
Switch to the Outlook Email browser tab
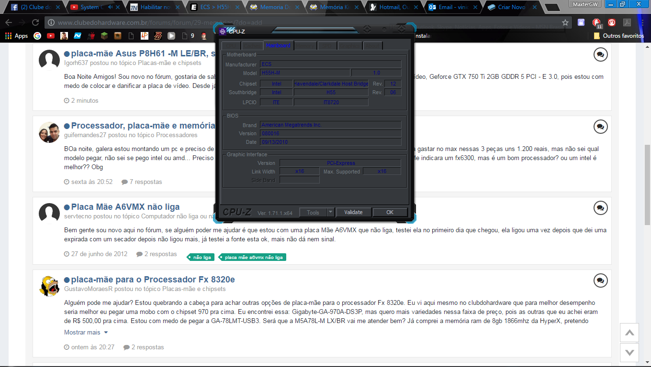[453, 7]
